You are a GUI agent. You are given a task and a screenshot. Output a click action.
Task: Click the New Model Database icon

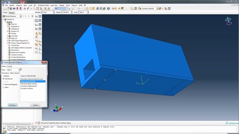pyautogui.click(x=4, y=9)
